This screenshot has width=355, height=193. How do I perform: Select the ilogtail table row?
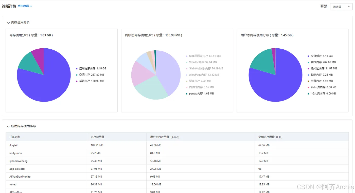tap(177, 145)
